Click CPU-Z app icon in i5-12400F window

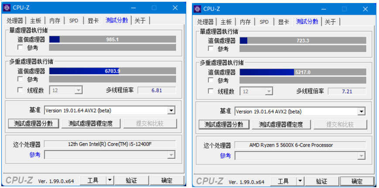click(7, 8)
